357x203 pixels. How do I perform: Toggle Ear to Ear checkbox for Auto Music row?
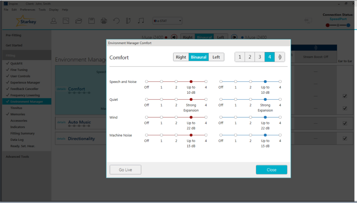pyautogui.click(x=345, y=123)
